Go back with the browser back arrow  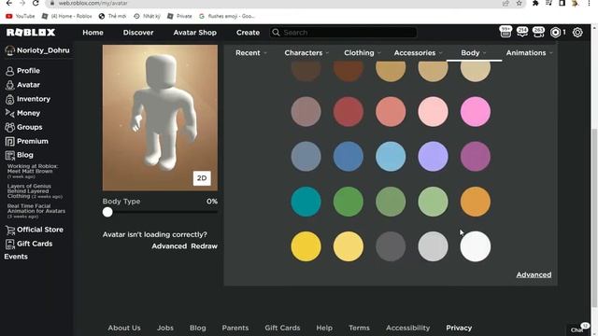click(x=9, y=3)
